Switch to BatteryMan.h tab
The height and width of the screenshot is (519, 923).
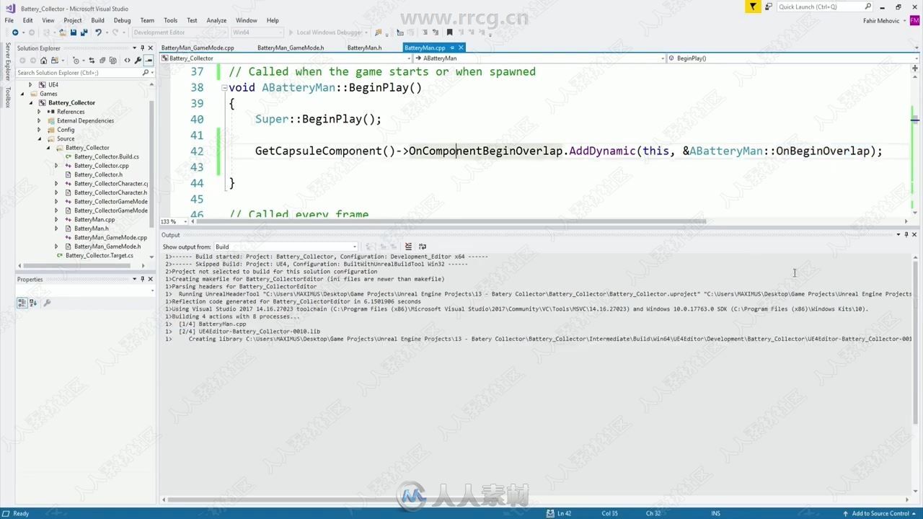(364, 48)
